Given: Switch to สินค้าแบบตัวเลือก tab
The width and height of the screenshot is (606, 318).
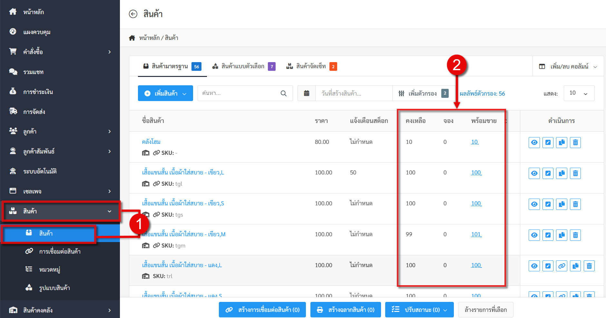Looking at the screenshot, I should [x=243, y=67].
